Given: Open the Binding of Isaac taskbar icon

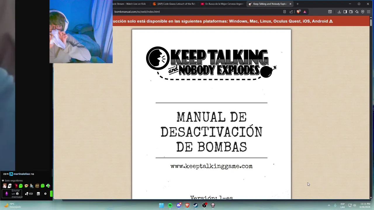Looking at the screenshot, I should [213, 205].
